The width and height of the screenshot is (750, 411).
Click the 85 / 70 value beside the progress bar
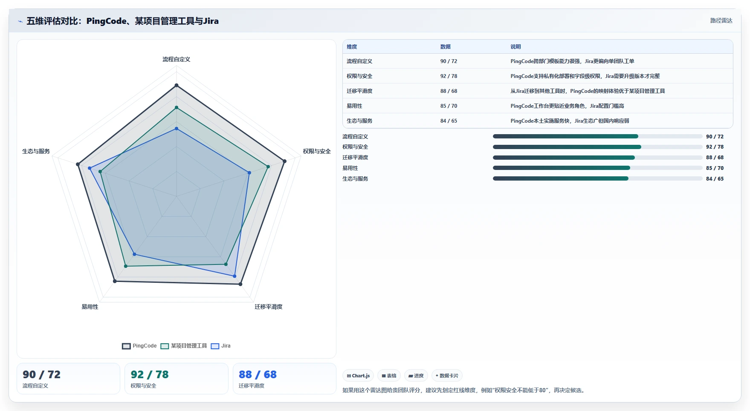(x=715, y=168)
